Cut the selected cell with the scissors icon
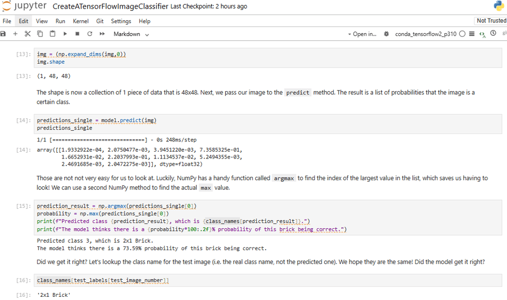Image resolution: width=507 pixels, height=300 pixels. pos(27,34)
